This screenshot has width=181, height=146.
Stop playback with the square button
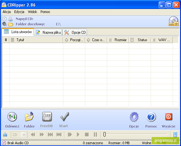87,135
